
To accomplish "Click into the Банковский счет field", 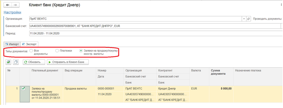I will 155,26.
